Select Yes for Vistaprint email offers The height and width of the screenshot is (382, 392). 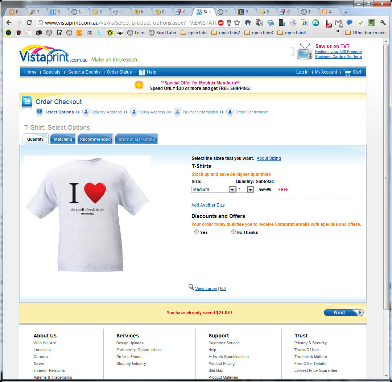point(197,232)
